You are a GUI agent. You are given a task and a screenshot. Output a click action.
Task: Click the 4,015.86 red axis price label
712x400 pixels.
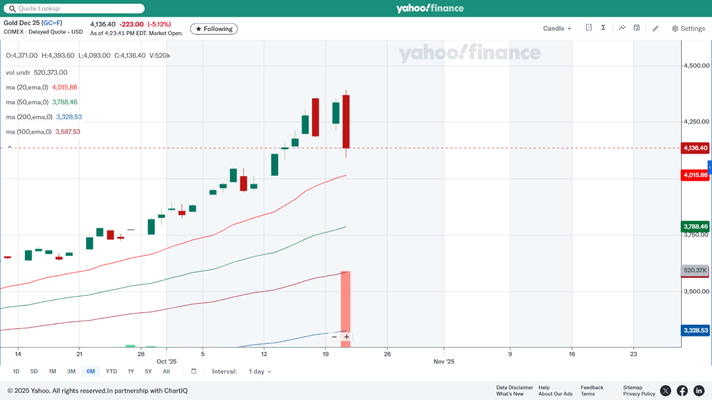pyautogui.click(x=695, y=175)
